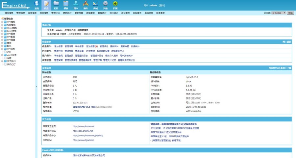Image resolution: width=296 pixels, height=158 pixels.
Task: Expand the PPT模板 tree folder
Action: 2,22
